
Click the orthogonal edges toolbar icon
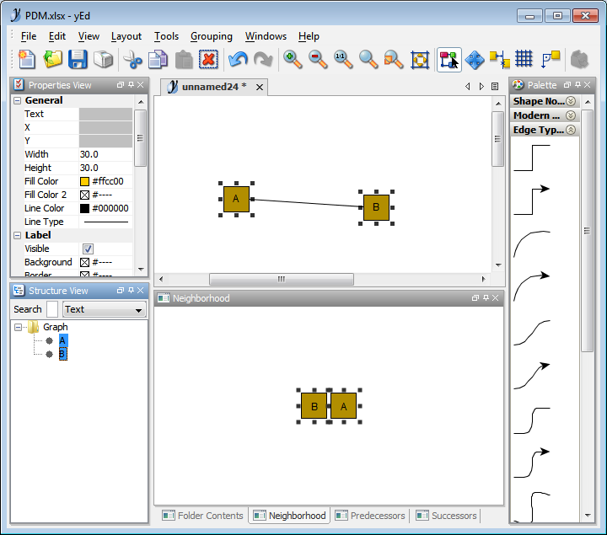(x=551, y=60)
